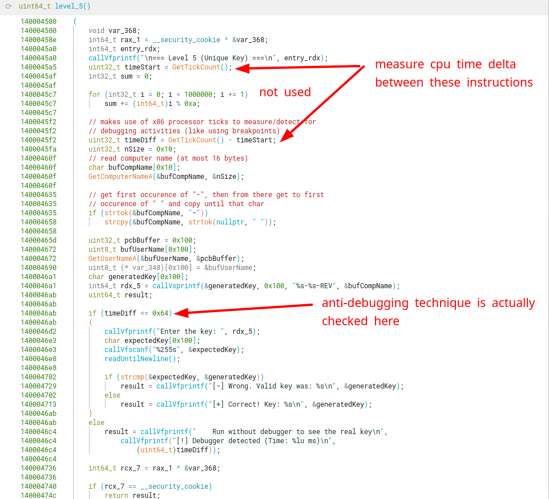Click address 1400046d2 in the address column
Viewport: 549px width, 499px height.
coord(38,332)
